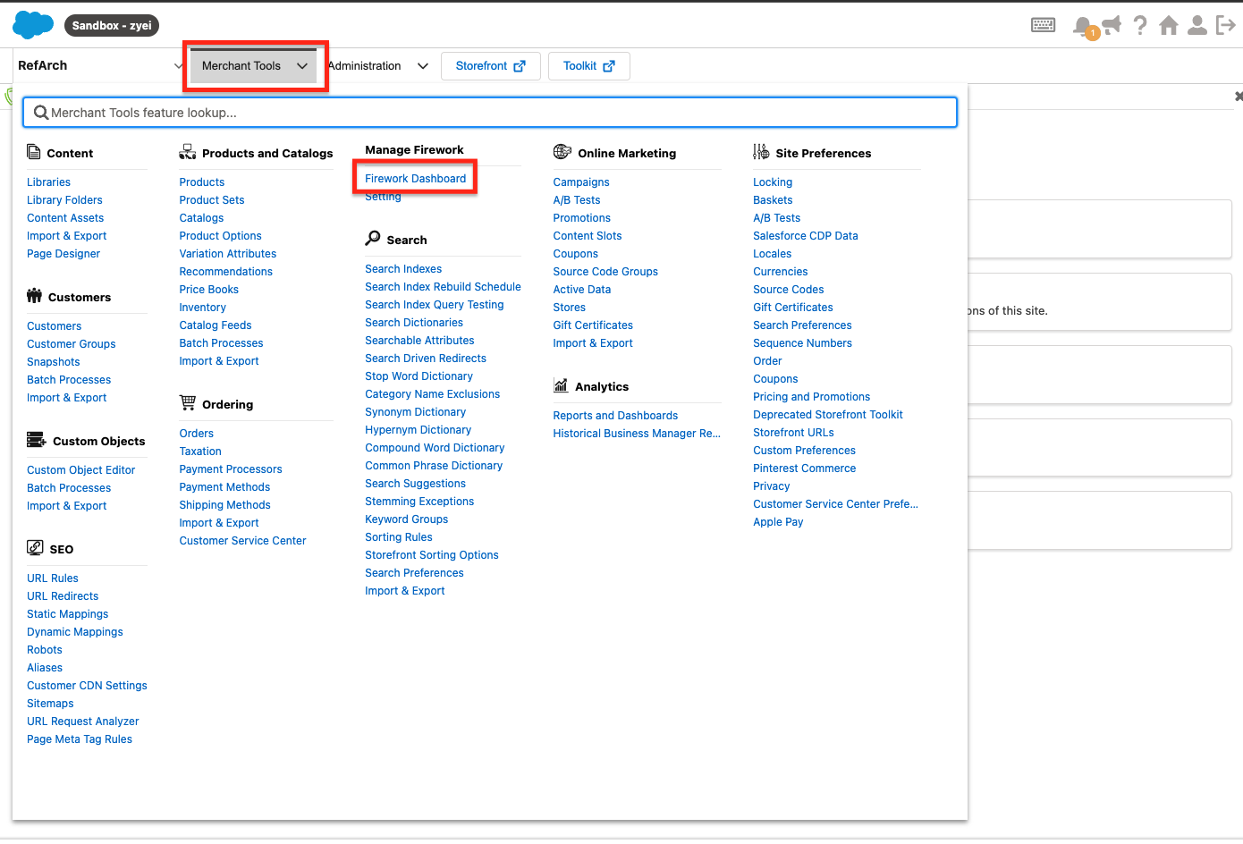Open the Page Designer link
Screen dimensions: 1243x844
point(63,254)
